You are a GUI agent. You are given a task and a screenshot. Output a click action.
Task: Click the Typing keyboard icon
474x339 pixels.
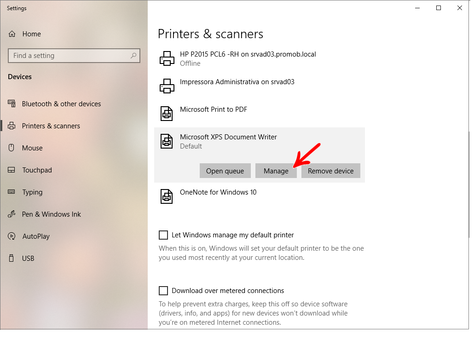click(12, 192)
